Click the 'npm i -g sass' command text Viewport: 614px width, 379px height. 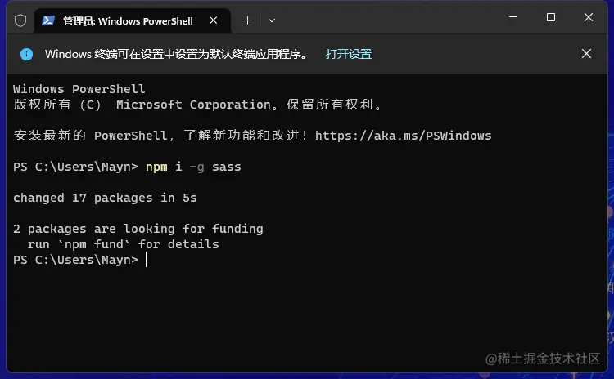tap(193, 167)
